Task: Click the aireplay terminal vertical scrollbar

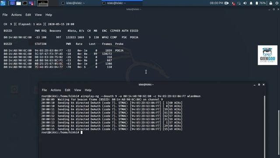Action: coord(264,127)
